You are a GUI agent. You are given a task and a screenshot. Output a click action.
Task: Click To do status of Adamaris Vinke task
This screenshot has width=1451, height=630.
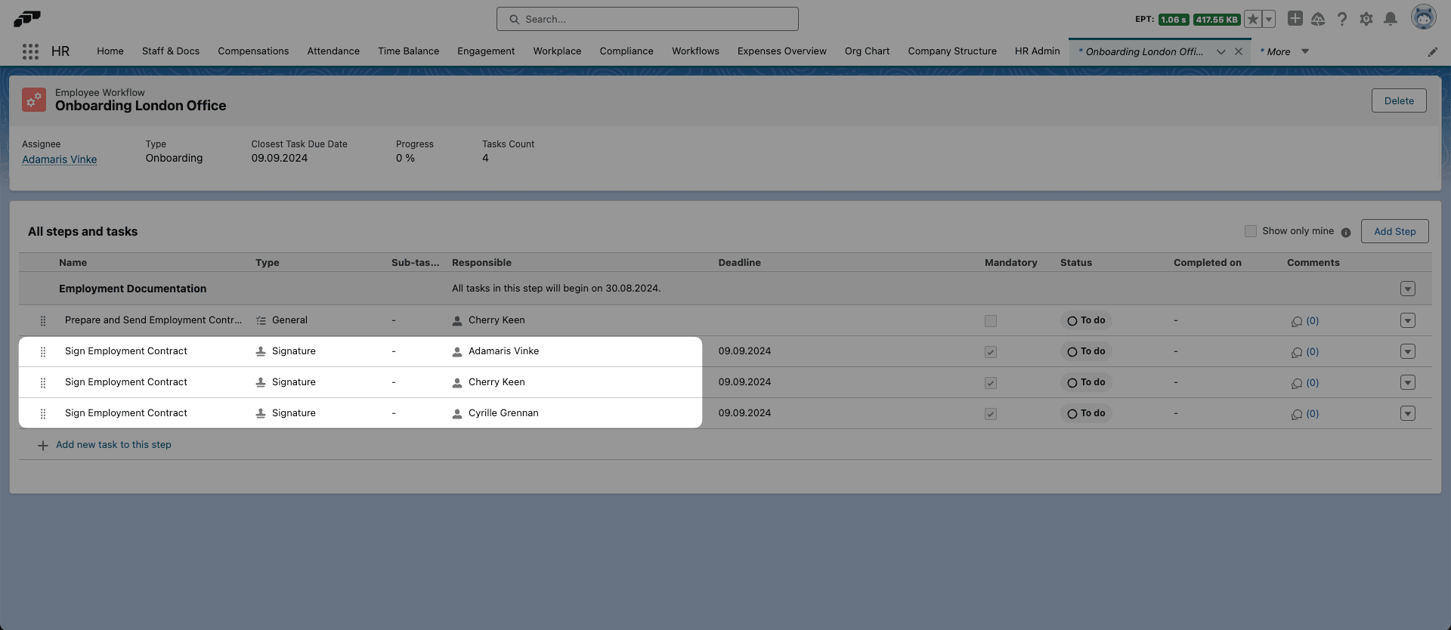(1086, 351)
